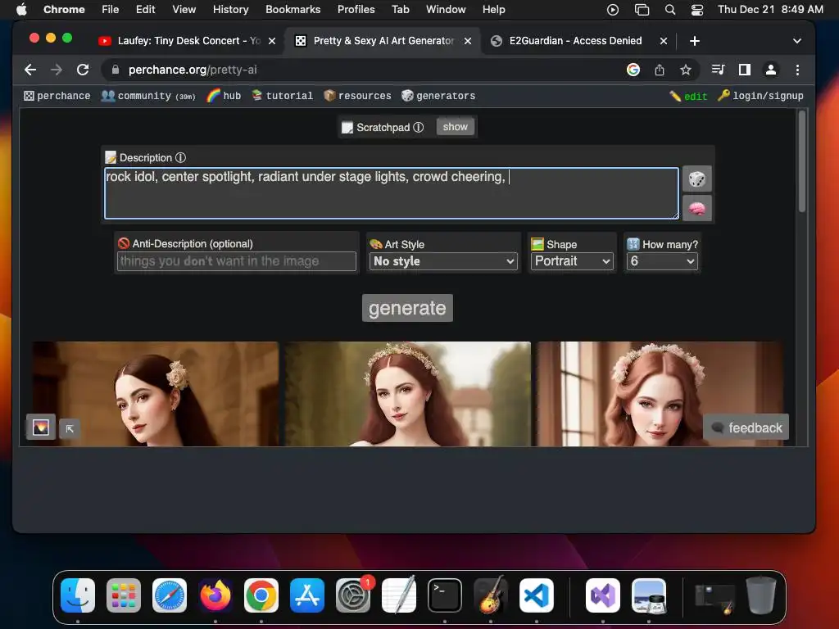The width and height of the screenshot is (839, 629).
Task: Open the How many dropdown
Action: point(662,261)
